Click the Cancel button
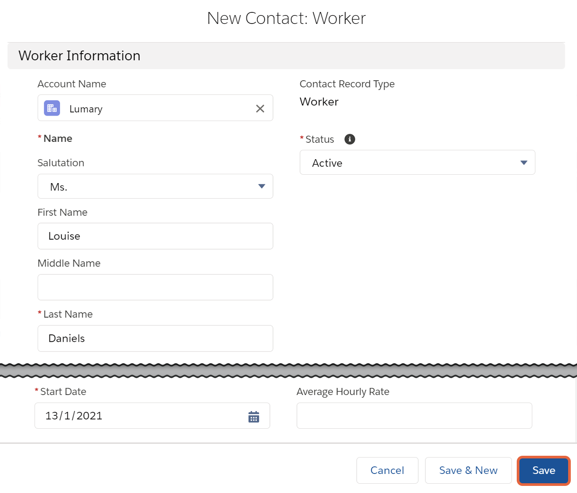The width and height of the screenshot is (577, 493). click(x=387, y=470)
